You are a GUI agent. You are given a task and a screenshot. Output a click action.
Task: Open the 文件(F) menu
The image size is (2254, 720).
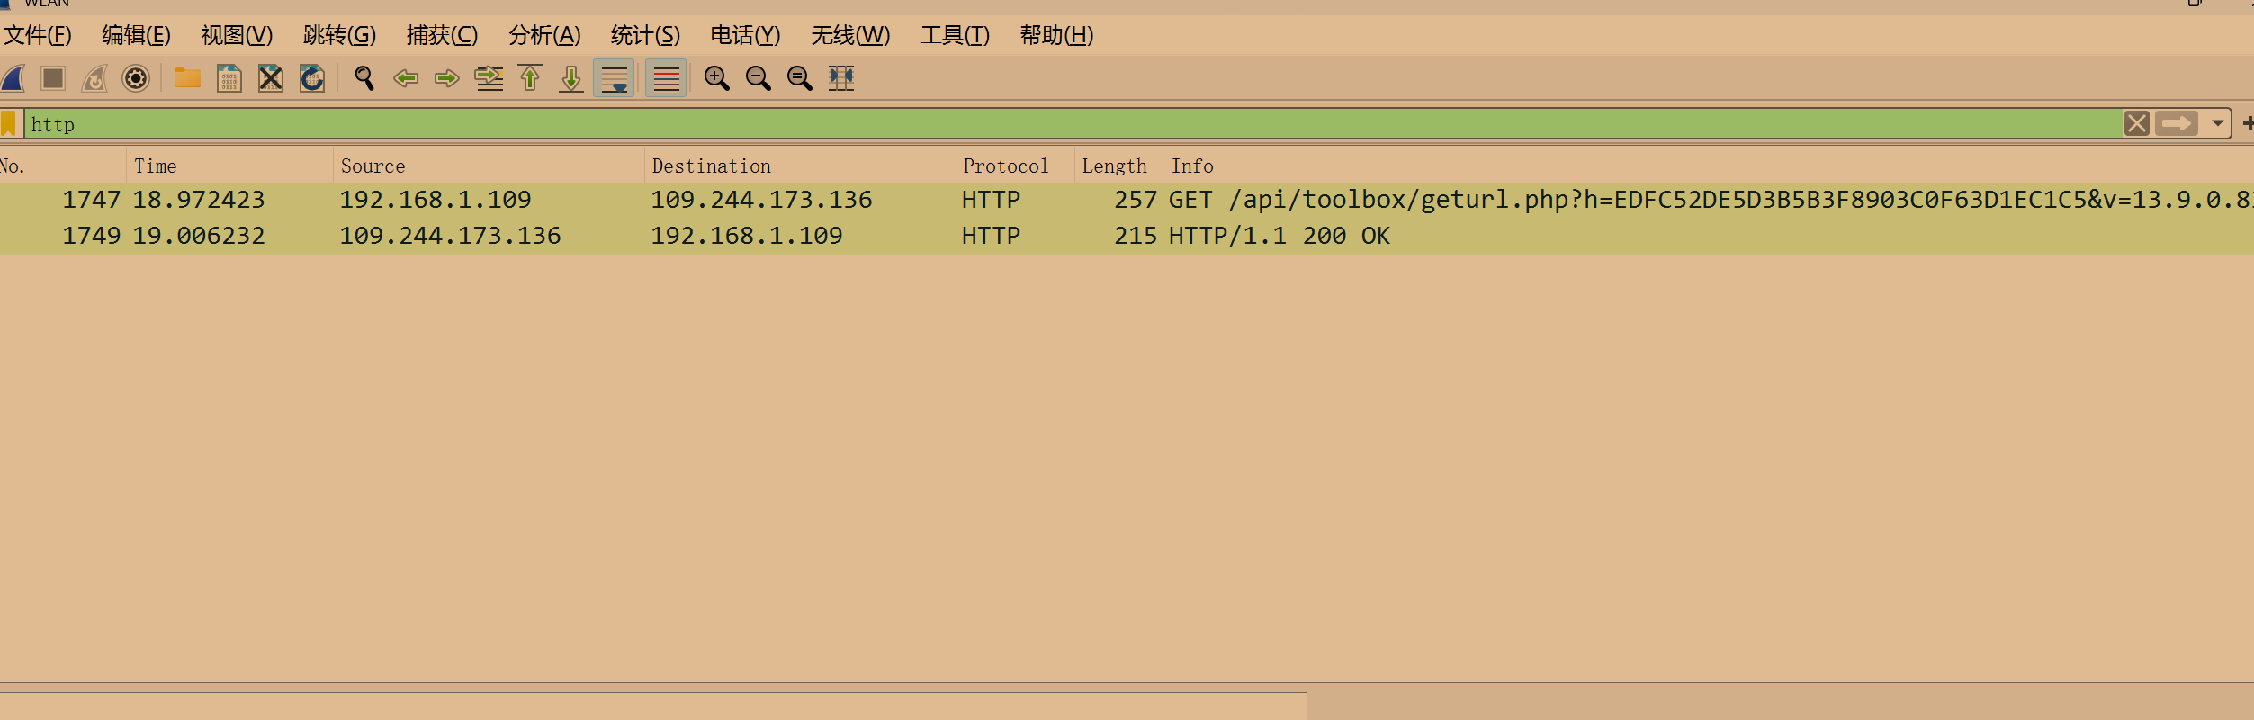coord(37,35)
